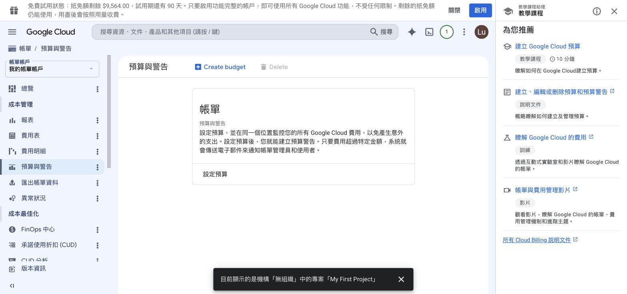Click the 帳單 breadcrumb link
The image size is (627, 294).
tap(25, 49)
